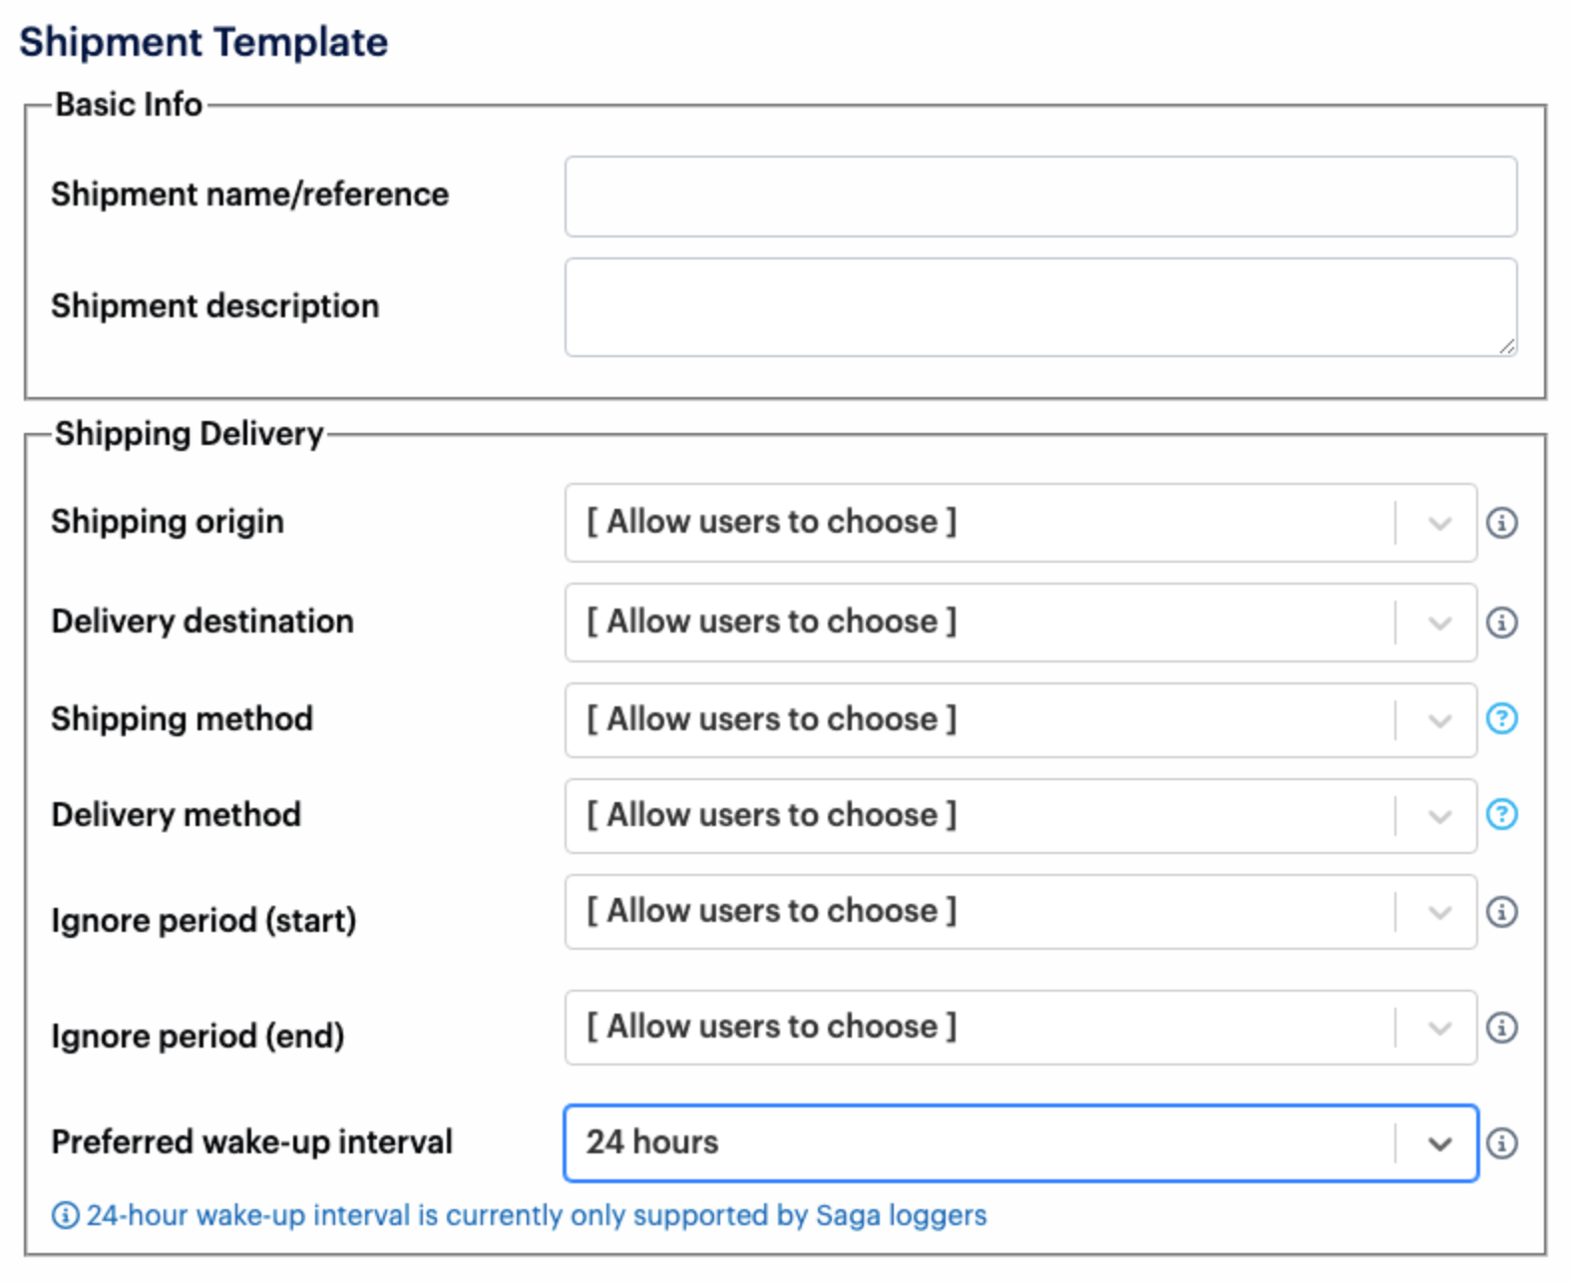
Task: Click the Shipping method label
Action: (x=183, y=719)
